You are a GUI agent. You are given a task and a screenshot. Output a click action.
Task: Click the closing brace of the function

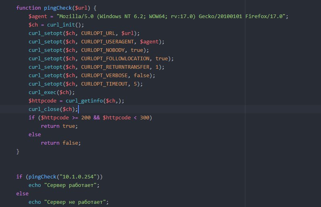pyautogui.click(x=18, y=152)
